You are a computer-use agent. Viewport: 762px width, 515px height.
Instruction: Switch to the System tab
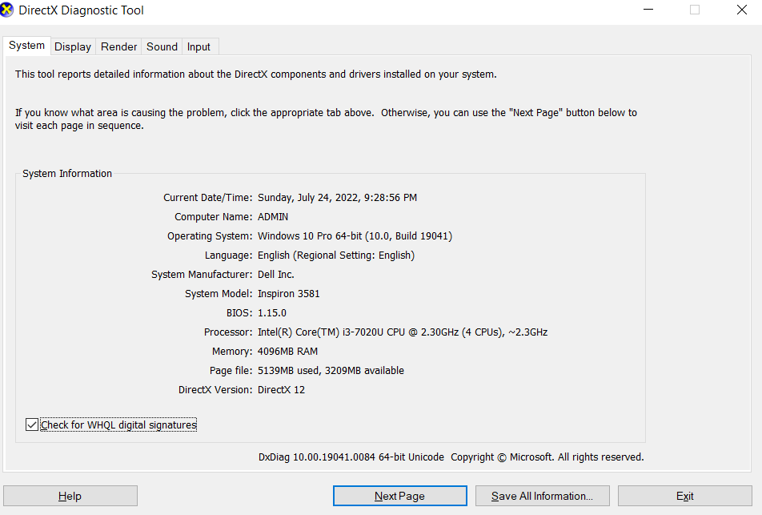26,46
